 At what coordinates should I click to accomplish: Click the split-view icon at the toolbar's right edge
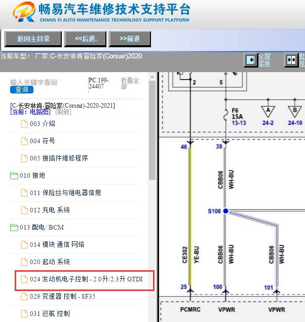click(x=291, y=60)
